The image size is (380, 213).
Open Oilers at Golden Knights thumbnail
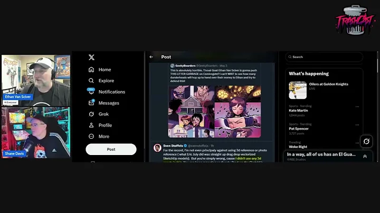click(298, 90)
